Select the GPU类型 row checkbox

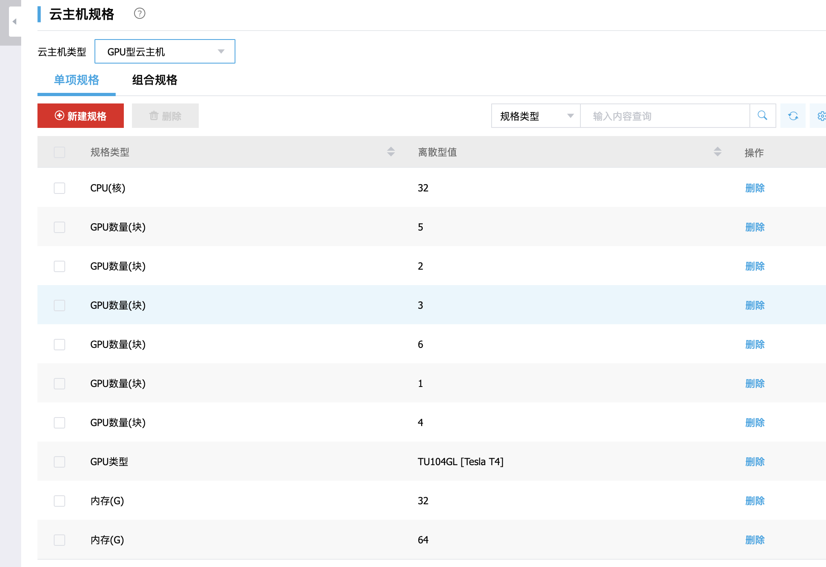coord(59,462)
